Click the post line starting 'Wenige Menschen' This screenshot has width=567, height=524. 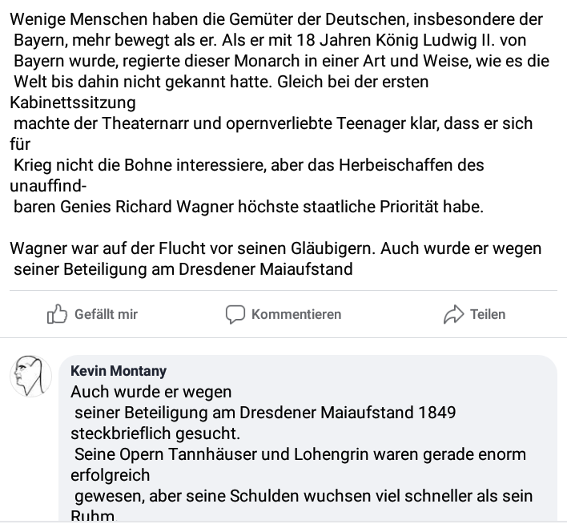(x=276, y=19)
